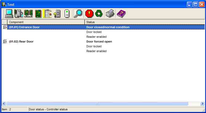
Task: Click the Text window title bar icon
Action: point(4,5)
